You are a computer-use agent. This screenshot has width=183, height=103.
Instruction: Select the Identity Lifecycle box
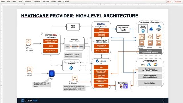101,30
